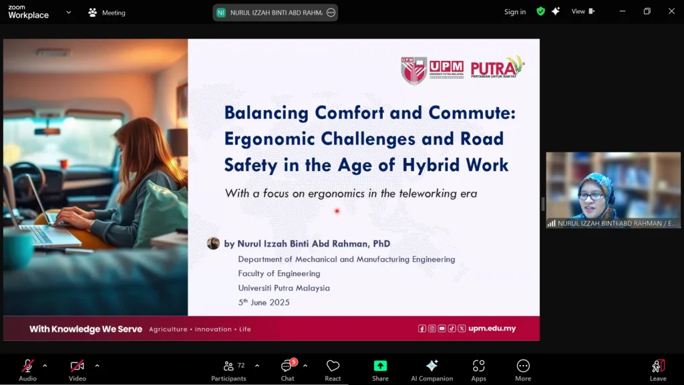Click the presenter's small photo on slide

tap(213, 243)
